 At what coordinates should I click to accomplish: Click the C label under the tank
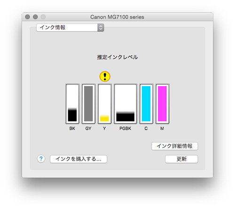pos(146,128)
